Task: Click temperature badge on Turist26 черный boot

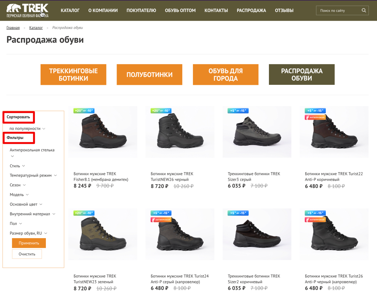Action: pyautogui.click(x=315, y=213)
